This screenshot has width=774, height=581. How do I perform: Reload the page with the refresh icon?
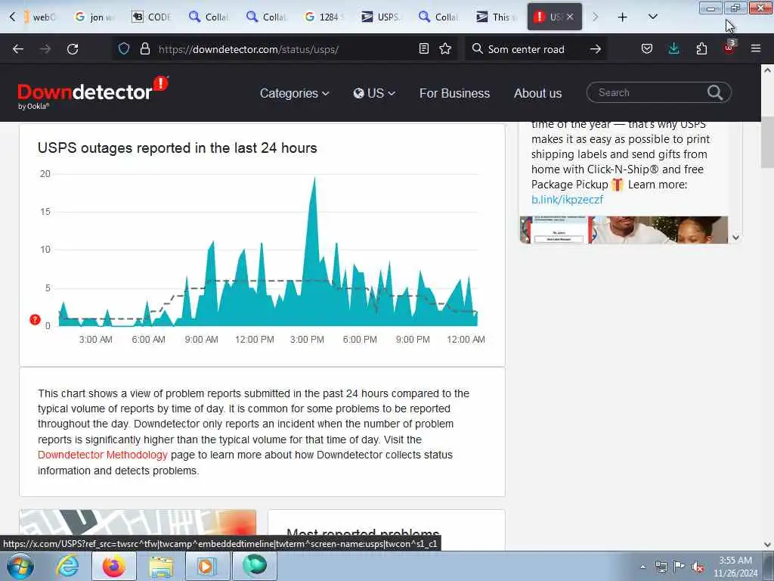(x=73, y=49)
